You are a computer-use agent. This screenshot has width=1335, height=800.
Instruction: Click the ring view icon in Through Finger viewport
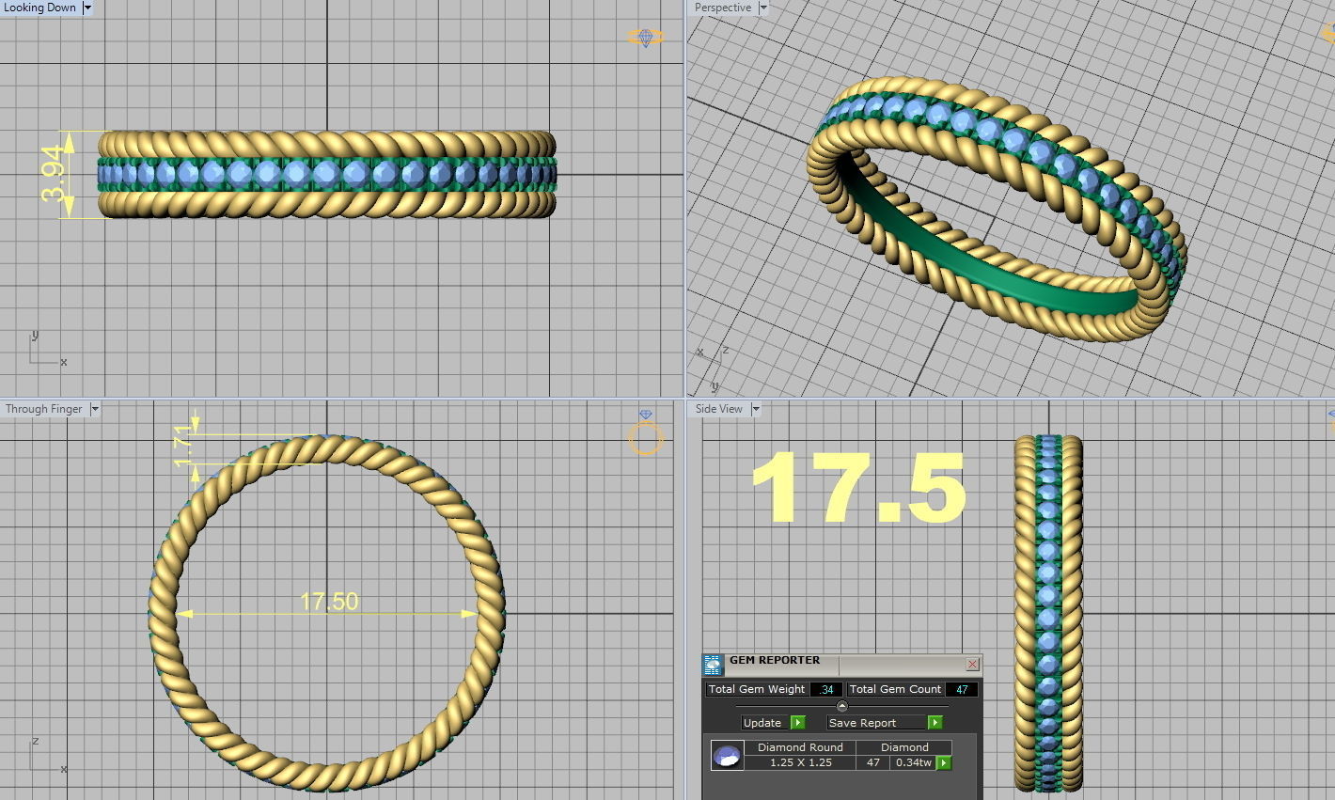[646, 433]
